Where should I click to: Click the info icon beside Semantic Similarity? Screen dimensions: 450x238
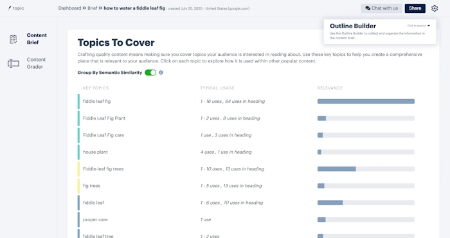point(161,73)
